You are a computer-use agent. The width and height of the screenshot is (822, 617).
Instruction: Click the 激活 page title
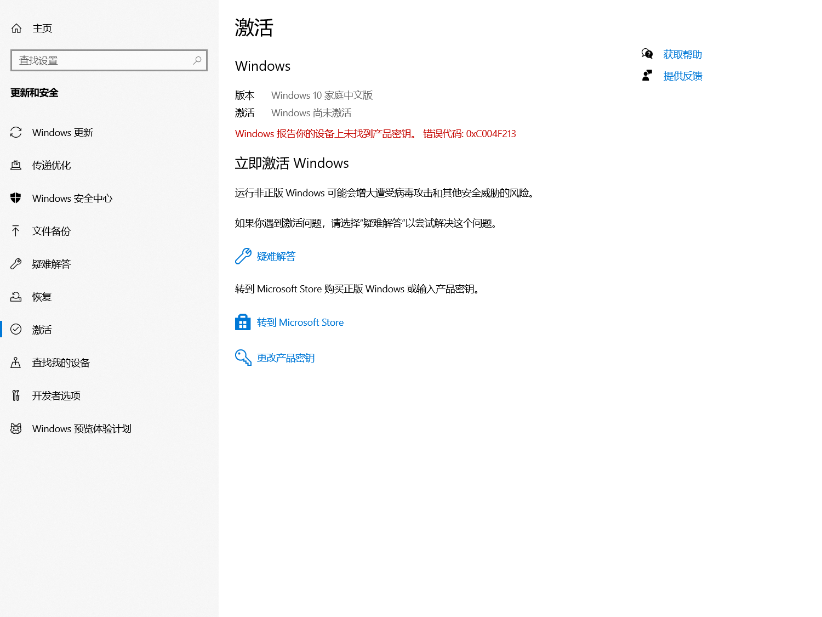coord(254,27)
